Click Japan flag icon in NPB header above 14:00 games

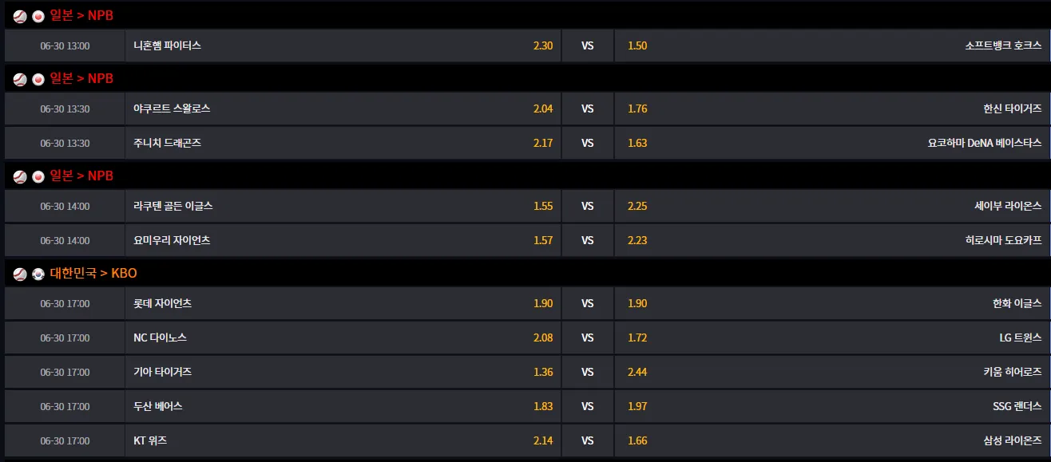tap(38, 176)
